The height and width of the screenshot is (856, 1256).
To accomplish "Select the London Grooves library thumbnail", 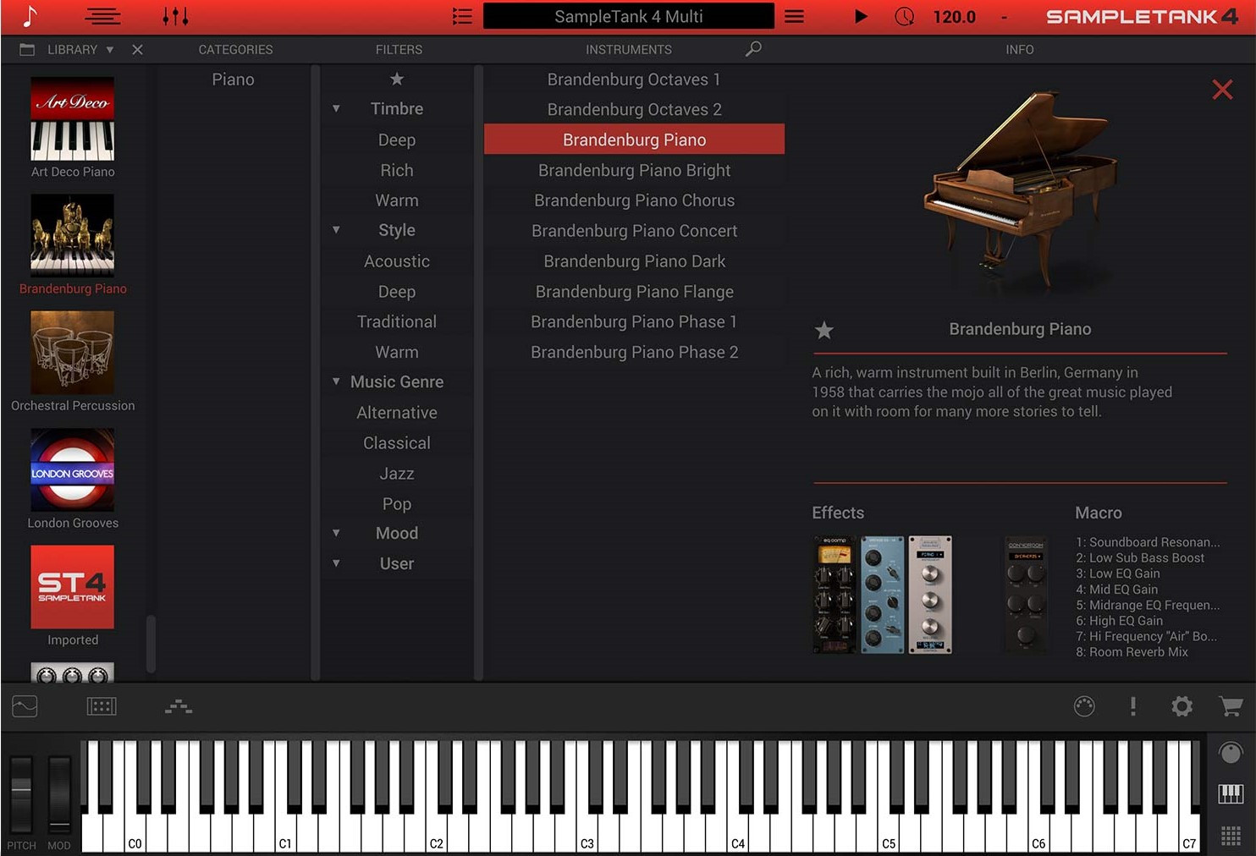I will click(x=73, y=469).
